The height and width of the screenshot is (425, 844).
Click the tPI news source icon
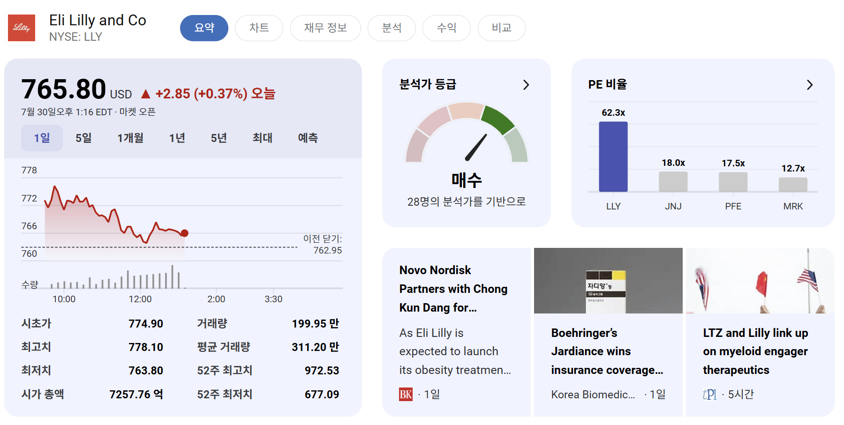click(709, 395)
